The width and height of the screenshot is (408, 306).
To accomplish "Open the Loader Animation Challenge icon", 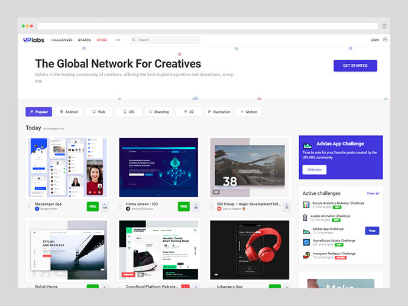I will tap(306, 217).
